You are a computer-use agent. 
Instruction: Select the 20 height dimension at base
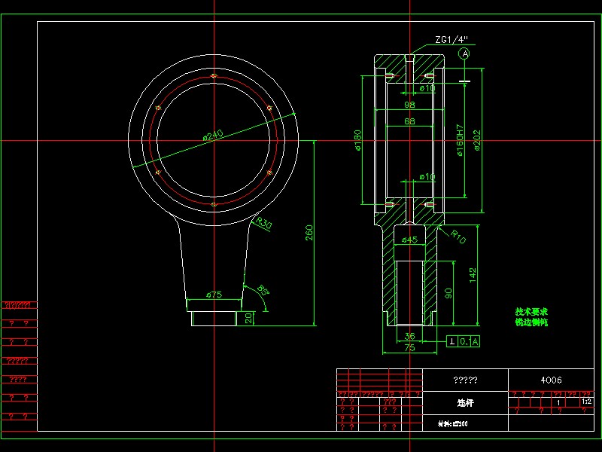(x=249, y=318)
